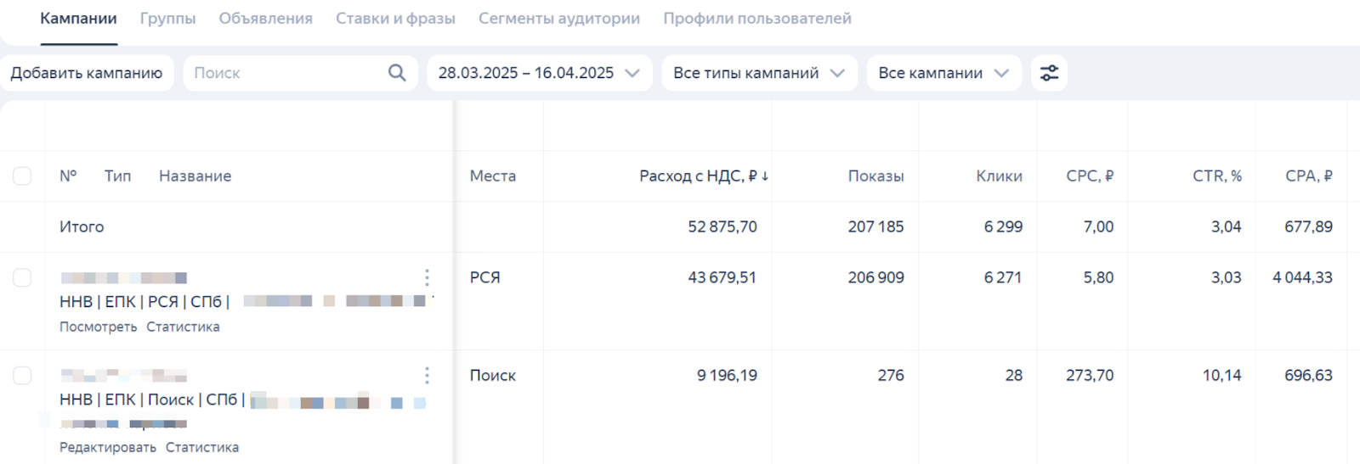This screenshot has width=1360, height=464.
Task: Click Посмотреть link under РСЯ campaign
Action: coord(98,327)
